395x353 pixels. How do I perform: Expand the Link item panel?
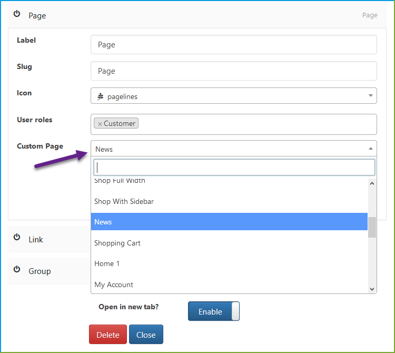[49, 239]
